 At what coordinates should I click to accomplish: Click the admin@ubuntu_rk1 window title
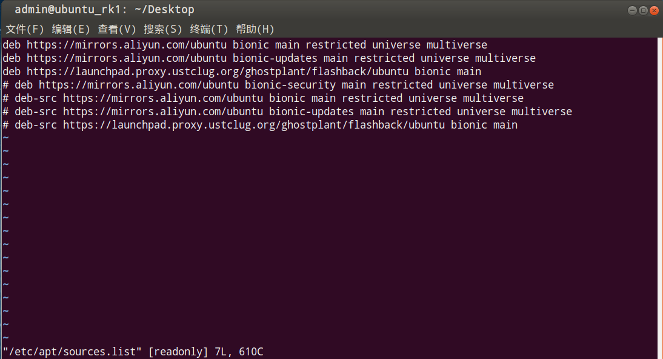[104, 10]
